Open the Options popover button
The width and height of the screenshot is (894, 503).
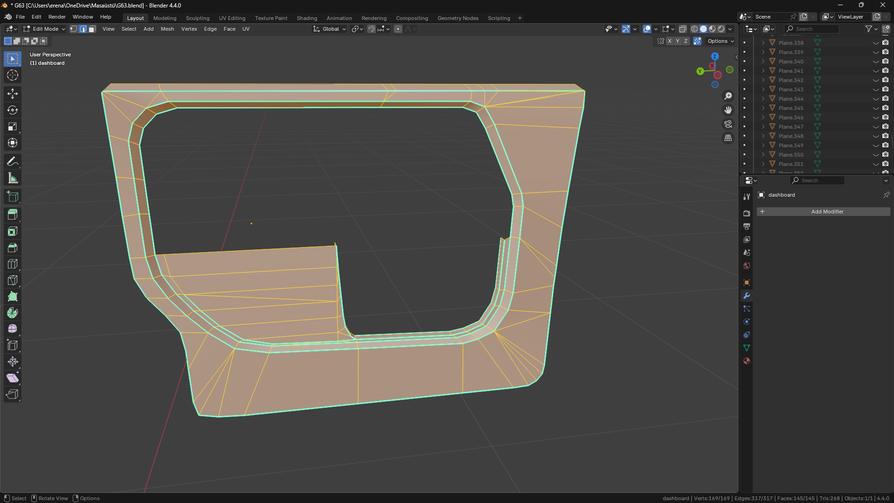coord(720,41)
